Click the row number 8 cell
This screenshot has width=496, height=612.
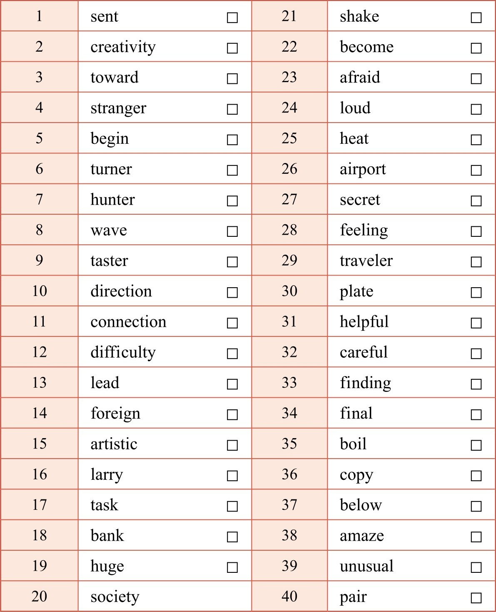[39, 230]
